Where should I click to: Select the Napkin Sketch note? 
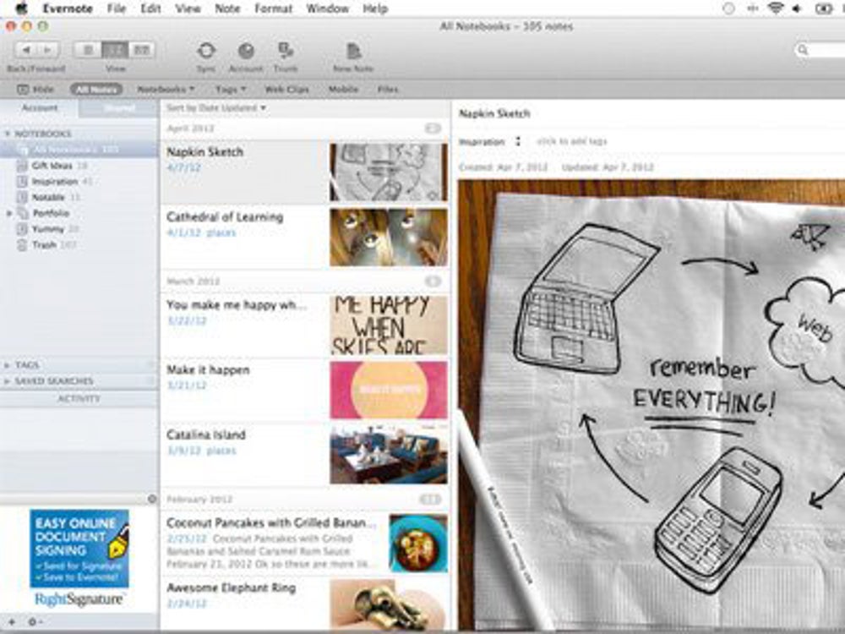pyautogui.click(x=243, y=172)
